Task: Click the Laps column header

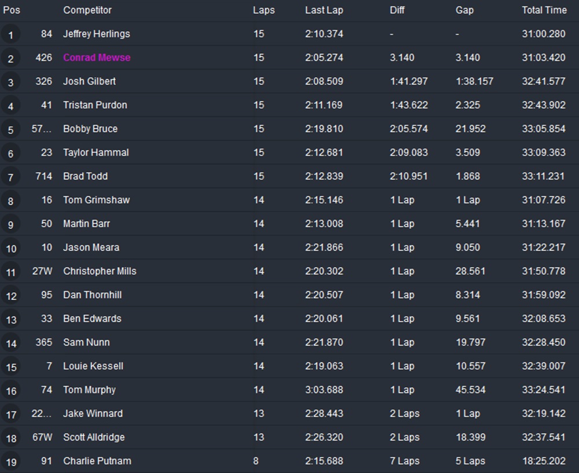Action: point(263,10)
